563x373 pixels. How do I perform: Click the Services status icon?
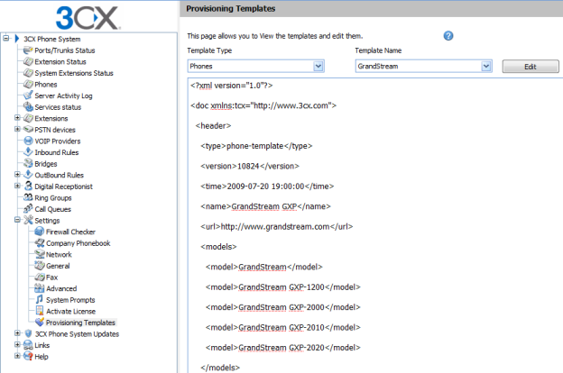point(28,107)
